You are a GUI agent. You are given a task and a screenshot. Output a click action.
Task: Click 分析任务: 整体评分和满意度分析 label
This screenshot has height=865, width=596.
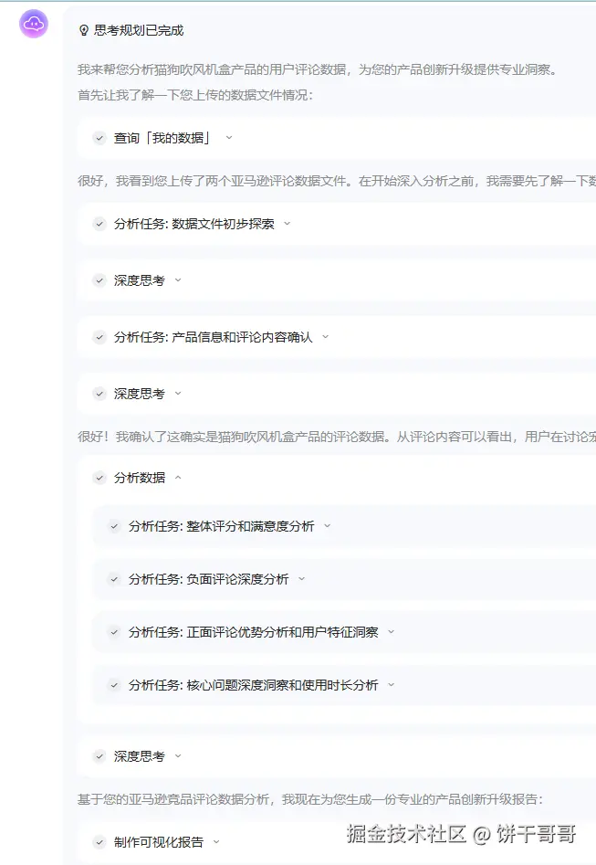click(x=222, y=526)
